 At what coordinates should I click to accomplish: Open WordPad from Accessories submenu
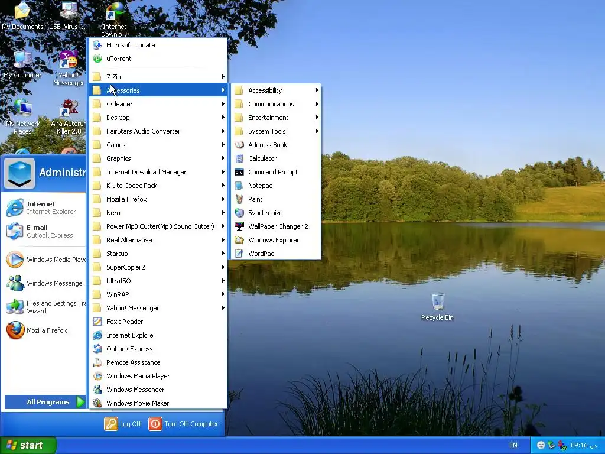pyautogui.click(x=275, y=253)
